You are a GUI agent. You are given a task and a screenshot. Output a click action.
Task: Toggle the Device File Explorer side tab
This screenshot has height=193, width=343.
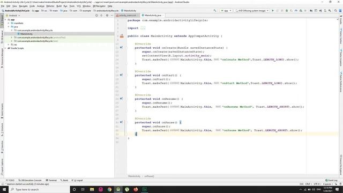(x=341, y=165)
